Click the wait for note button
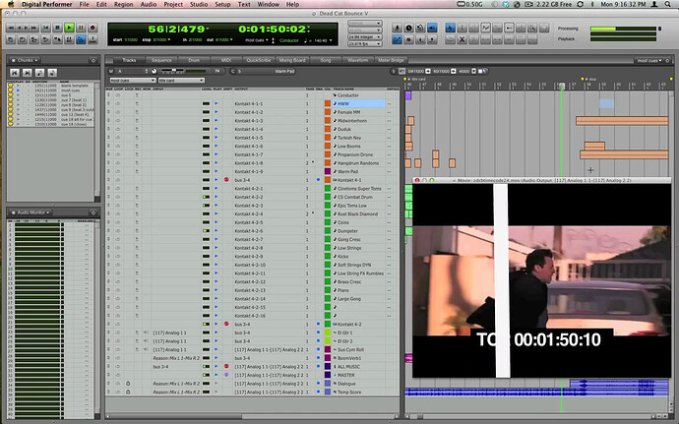The image size is (679, 424). 408,28
